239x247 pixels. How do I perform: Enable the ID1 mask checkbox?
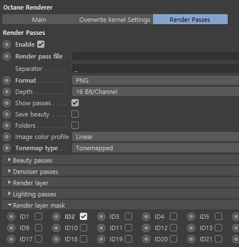point(38,217)
